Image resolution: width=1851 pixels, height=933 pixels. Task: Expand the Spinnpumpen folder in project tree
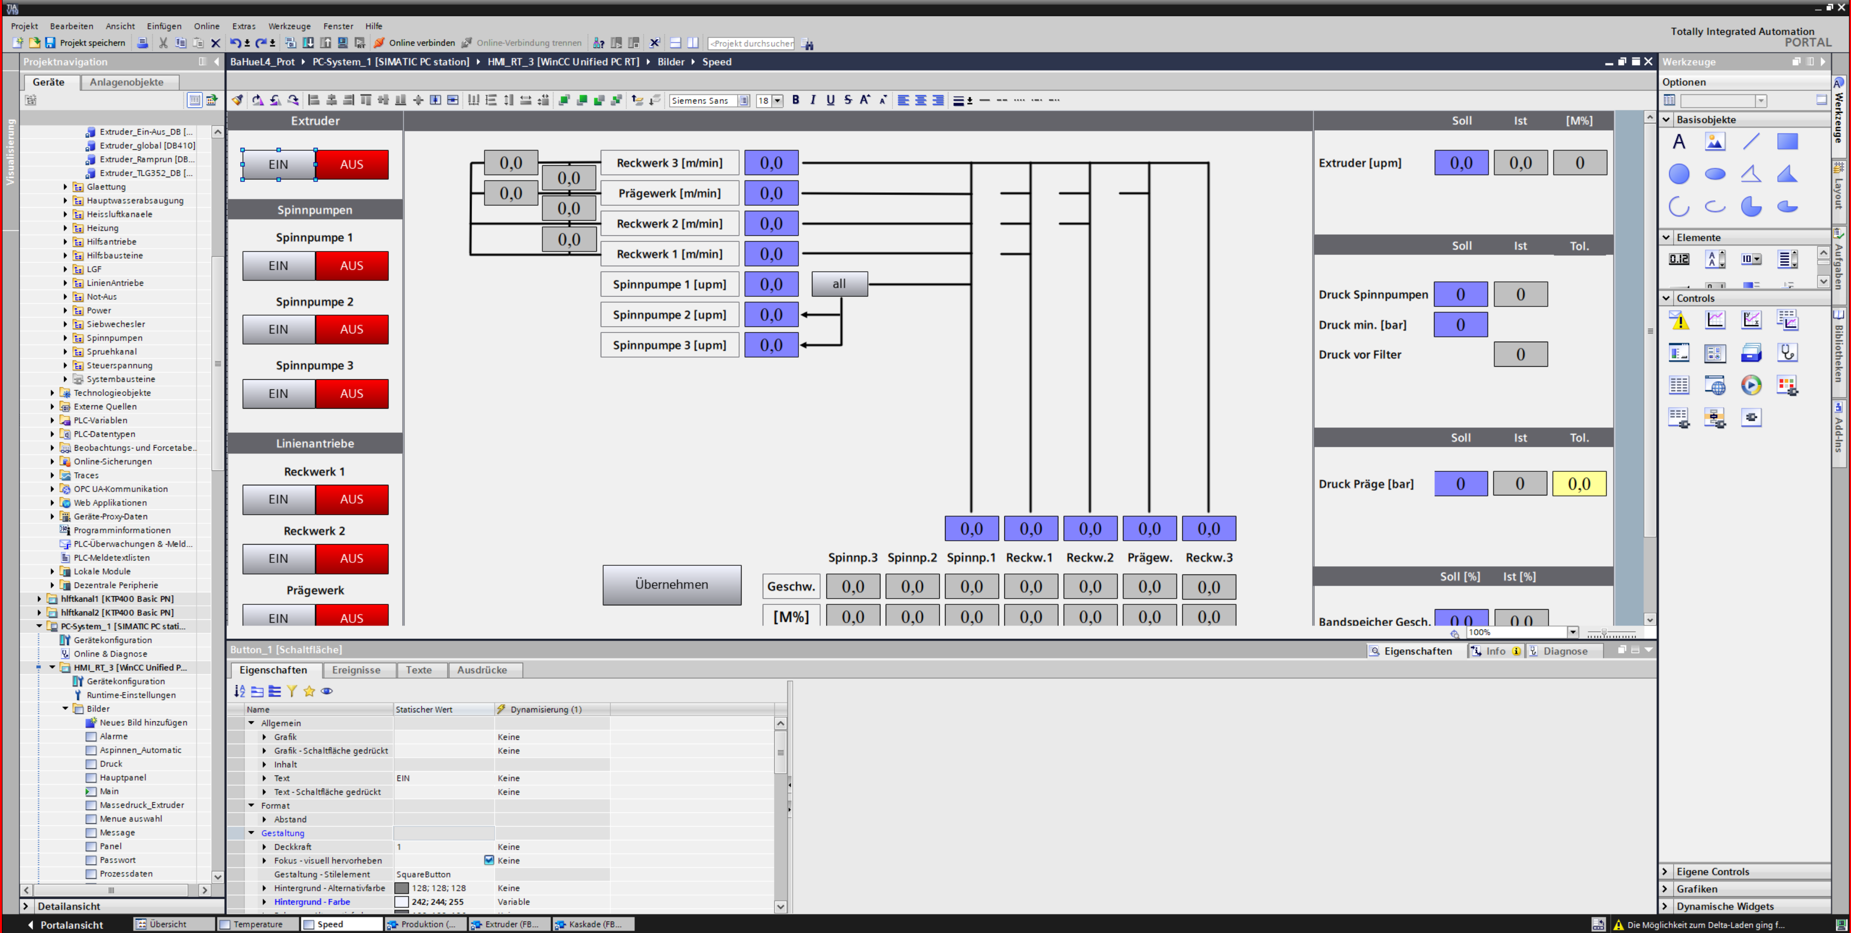tap(66, 337)
